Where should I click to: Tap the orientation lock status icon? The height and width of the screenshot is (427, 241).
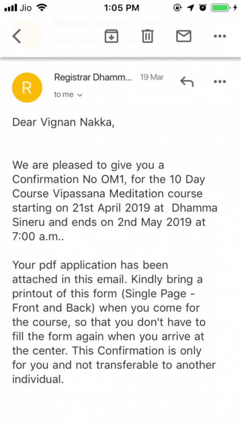pos(178,8)
